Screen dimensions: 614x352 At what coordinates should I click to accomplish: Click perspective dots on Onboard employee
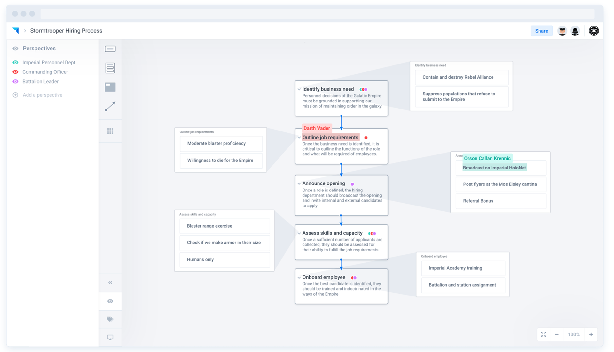[354, 278]
